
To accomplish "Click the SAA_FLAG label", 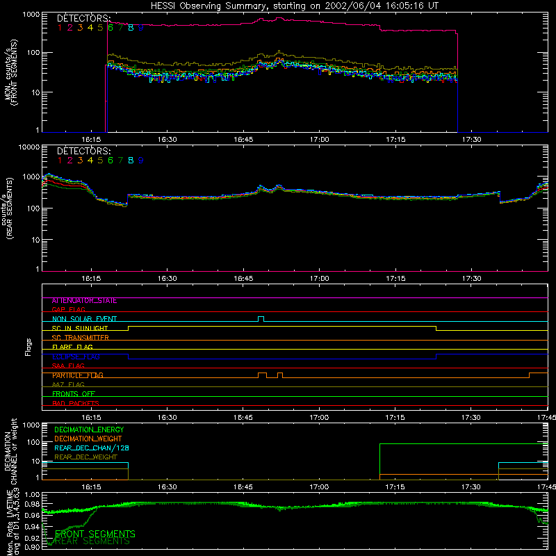I will coord(68,366).
